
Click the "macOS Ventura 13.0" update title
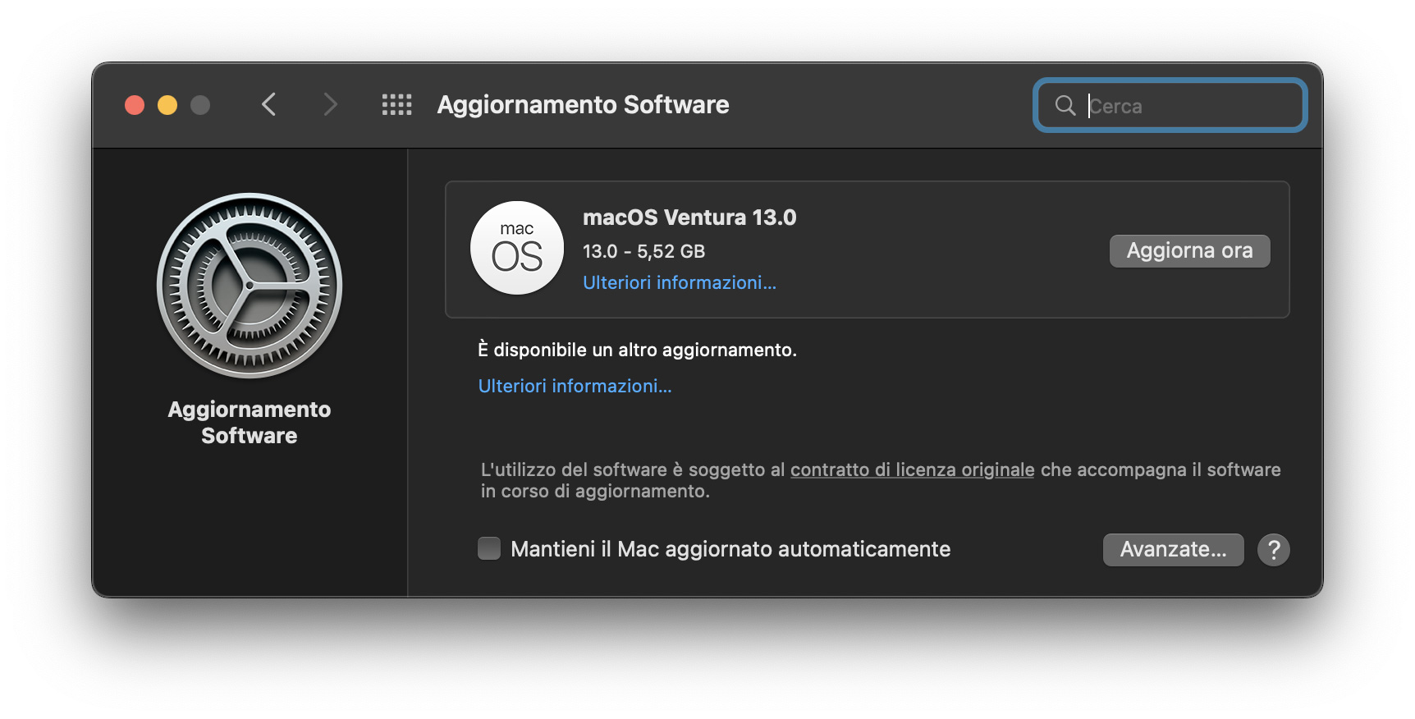(x=689, y=218)
